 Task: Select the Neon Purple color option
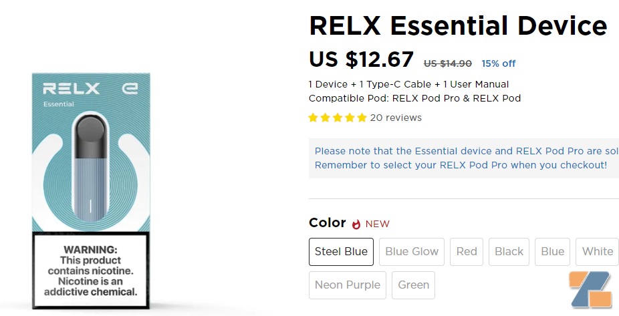348,285
